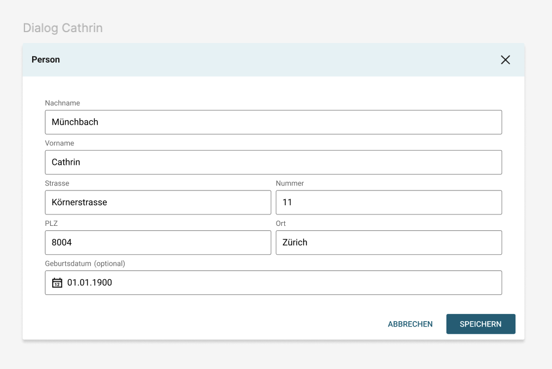552x369 pixels.
Task: Click the Nachname label
Action: click(x=63, y=103)
